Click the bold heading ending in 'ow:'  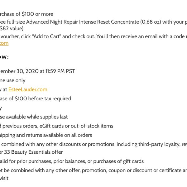[4, 57]
